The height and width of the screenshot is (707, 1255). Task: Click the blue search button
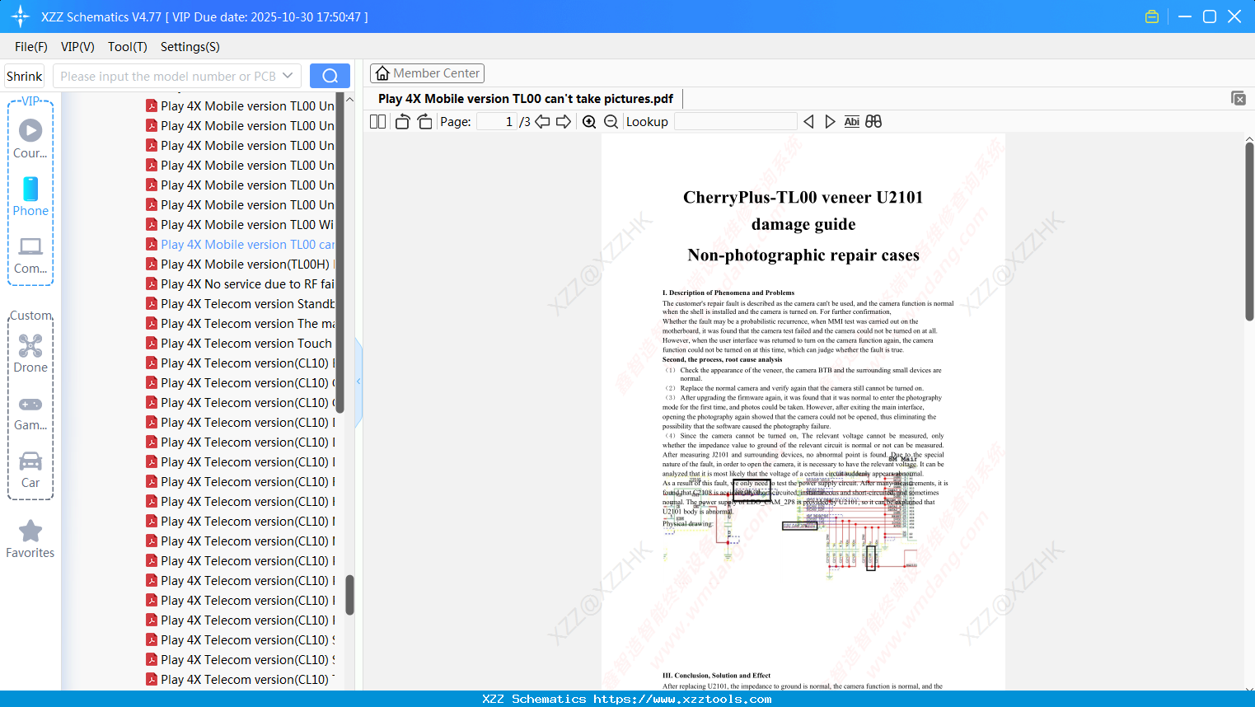click(x=330, y=76)
